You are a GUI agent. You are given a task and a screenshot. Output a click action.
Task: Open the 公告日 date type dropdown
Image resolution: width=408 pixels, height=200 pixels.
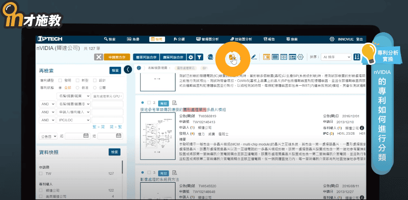[x=49, y=136]
